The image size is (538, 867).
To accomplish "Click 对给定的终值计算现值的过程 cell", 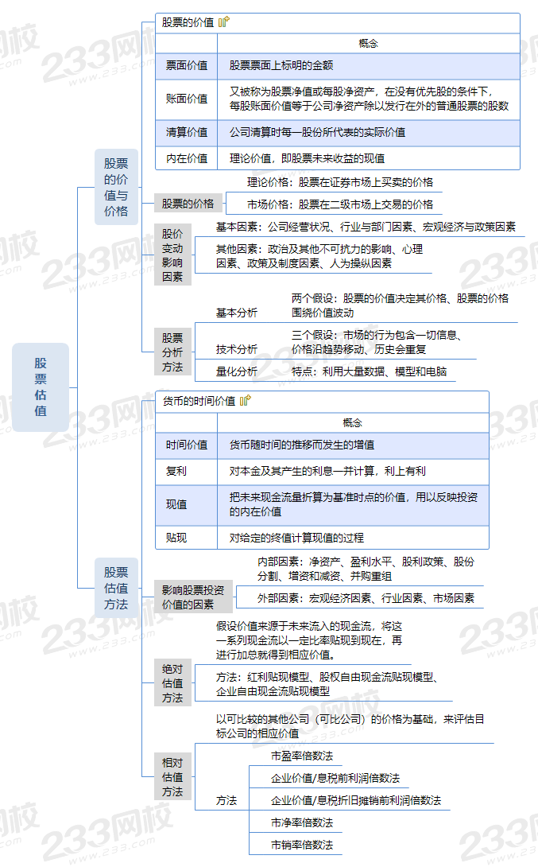I will pos(353,538).
